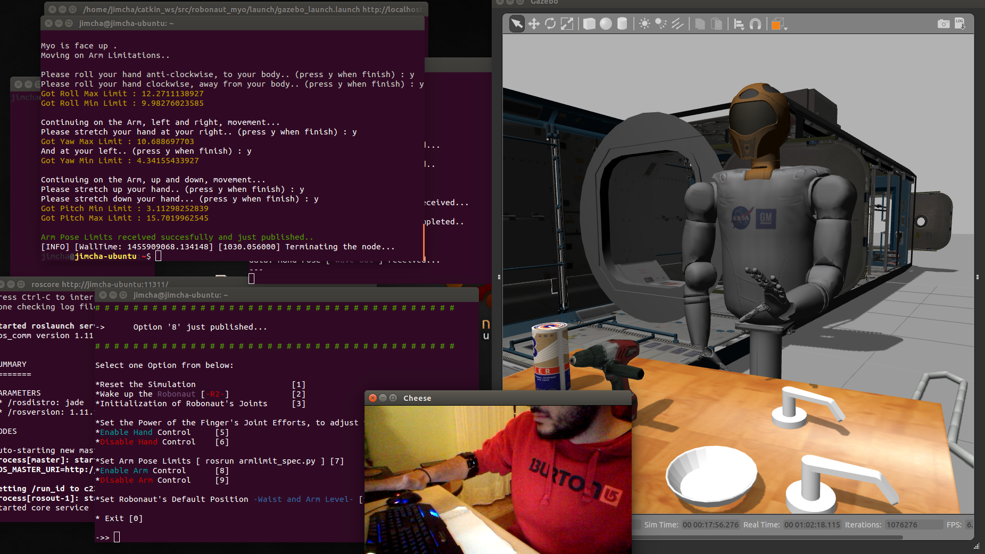This screenshot has width=985, height=554.
Task: Click the 'Enable Arm Control' menu line
Action: 162,471
